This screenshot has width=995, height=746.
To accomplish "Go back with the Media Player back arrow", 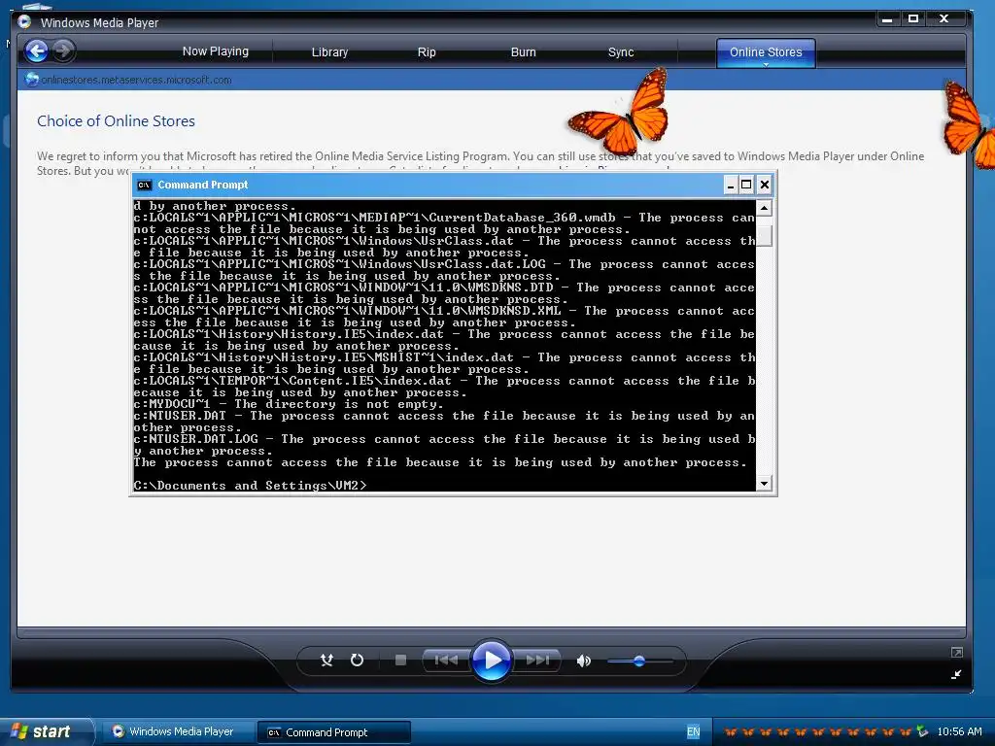I will coord(37,51).
